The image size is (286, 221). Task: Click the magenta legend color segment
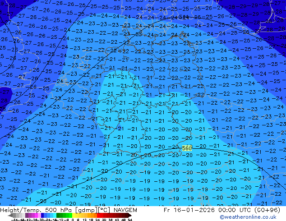(x=36, y=215)
